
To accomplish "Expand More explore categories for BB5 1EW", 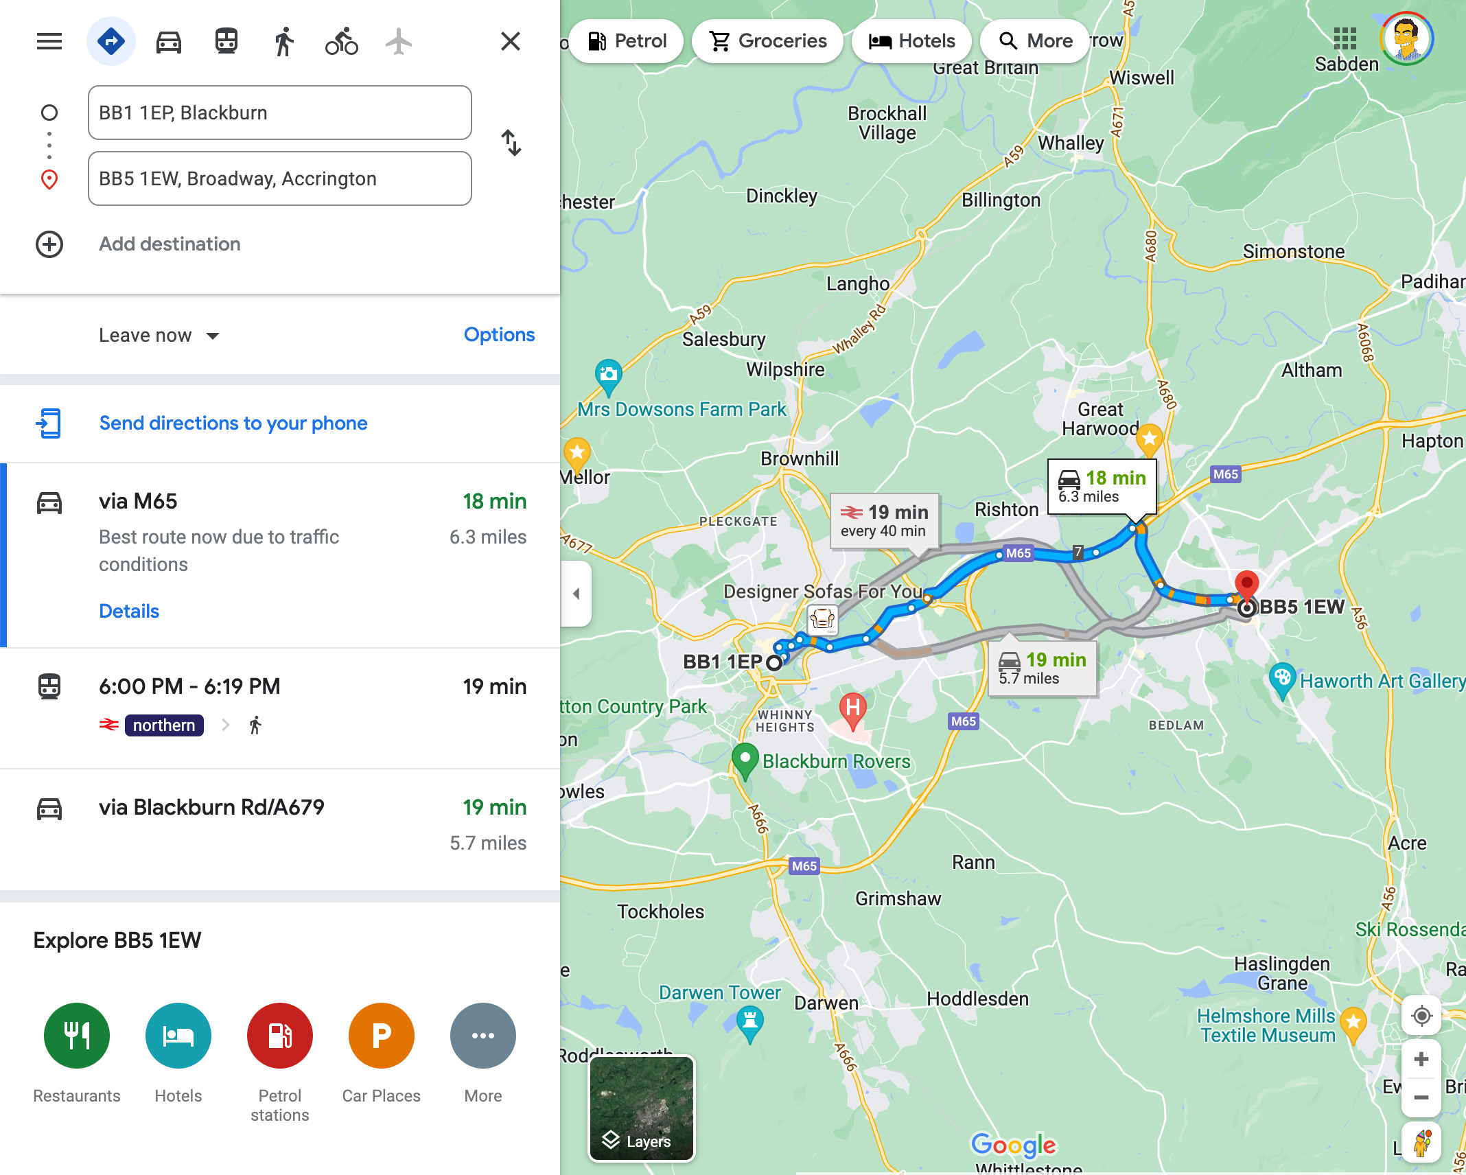I will (x=483, y=1053).
